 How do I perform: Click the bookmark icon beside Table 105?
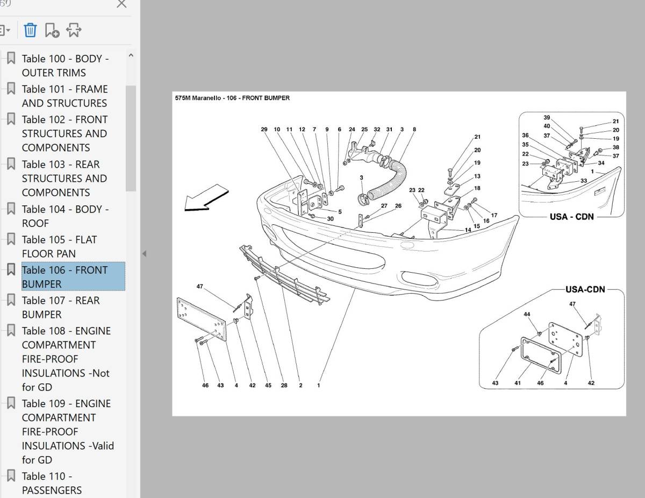11,239
